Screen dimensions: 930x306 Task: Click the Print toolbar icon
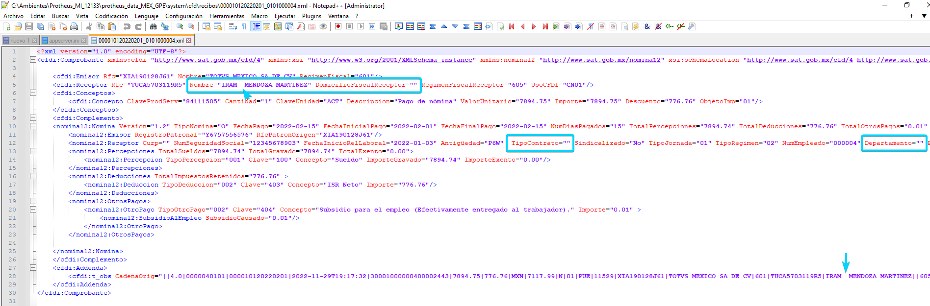(74, 26)
